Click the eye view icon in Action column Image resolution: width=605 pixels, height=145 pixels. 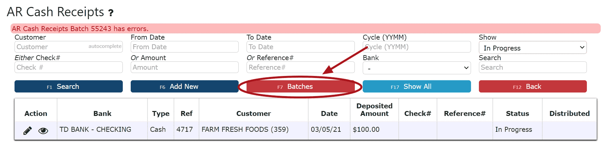(43, 131)
